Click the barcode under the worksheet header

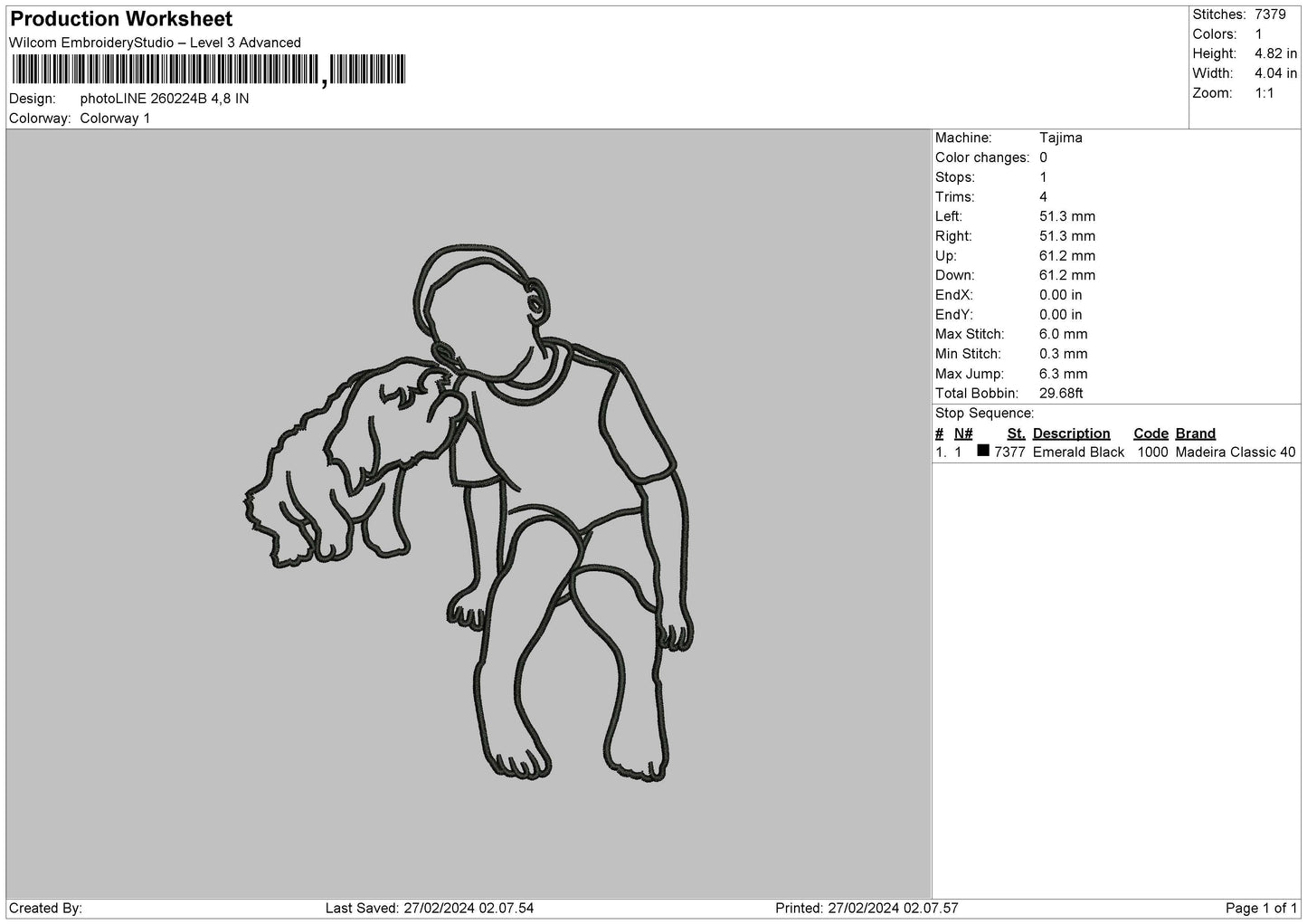(209, 71)
